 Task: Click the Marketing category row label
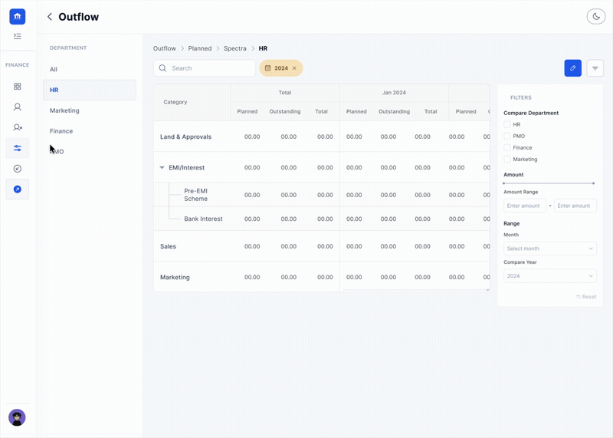[175, 277]
